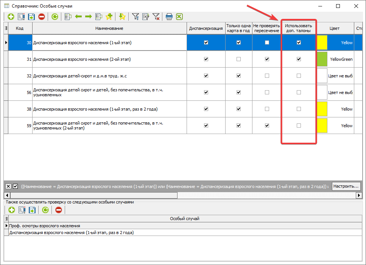Click yellow color swatch for code 30
The image size is (366, 265).
(322, 43)
